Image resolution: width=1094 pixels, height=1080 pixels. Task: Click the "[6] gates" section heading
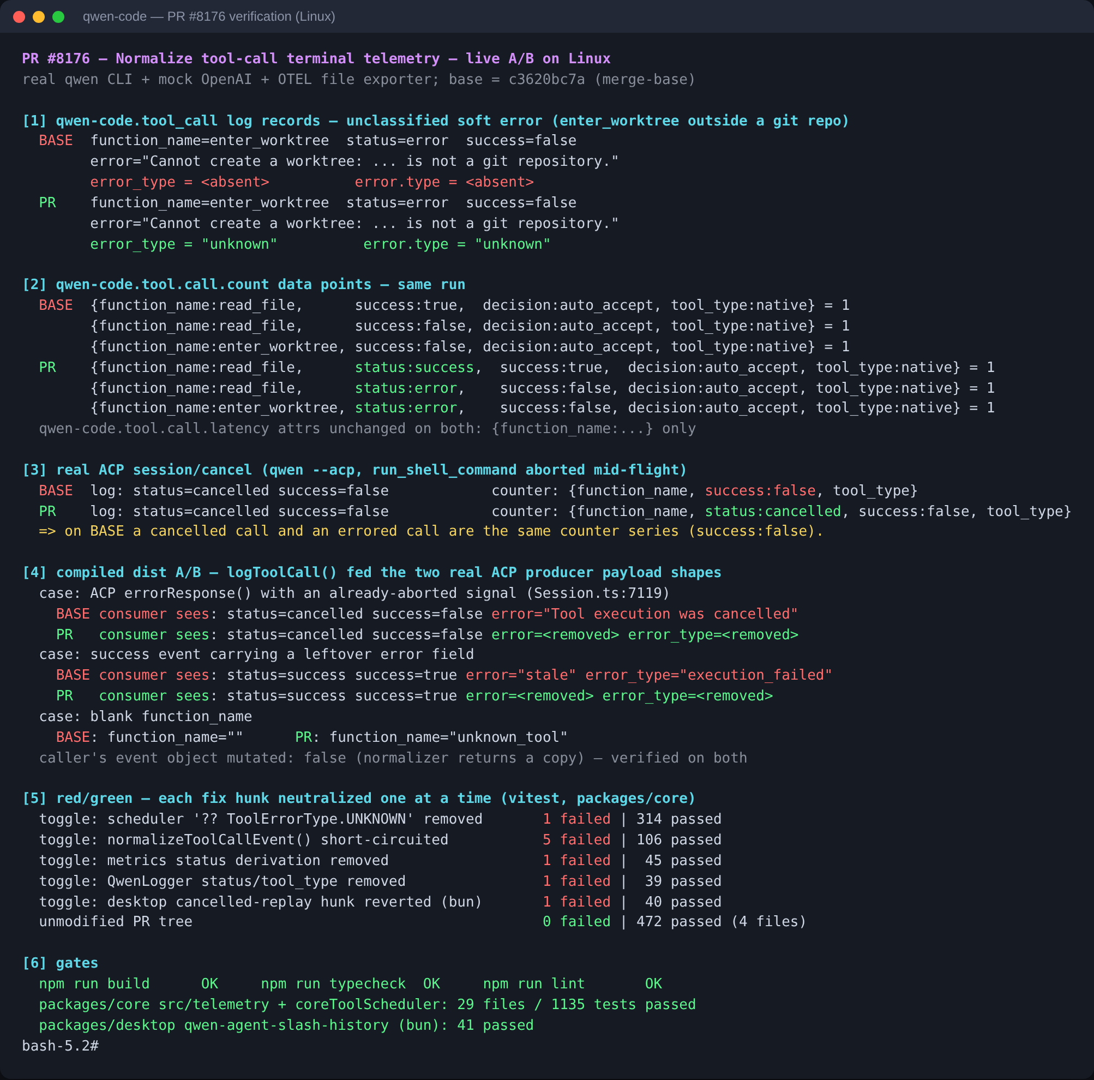60,963
